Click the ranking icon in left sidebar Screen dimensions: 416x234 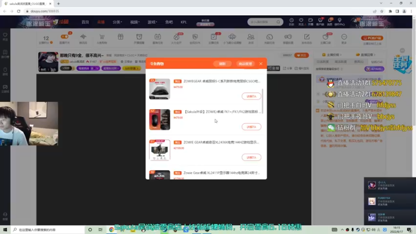coord(5,53)
